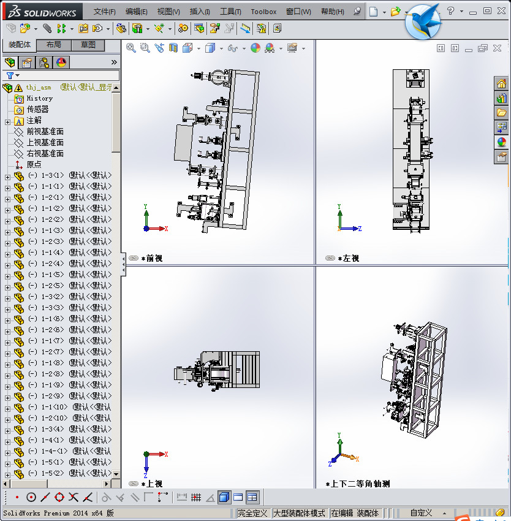The width and height of the screenshot is (511, 521).
Task: Click the Previous View icon
Action: pyautogui.click(x=159, y=48)
